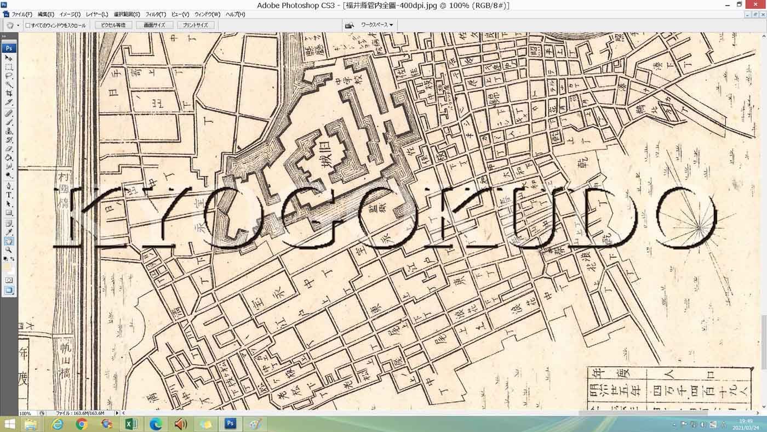
Task: Select the Rectangle shape tool
Action: pos(9,212)
